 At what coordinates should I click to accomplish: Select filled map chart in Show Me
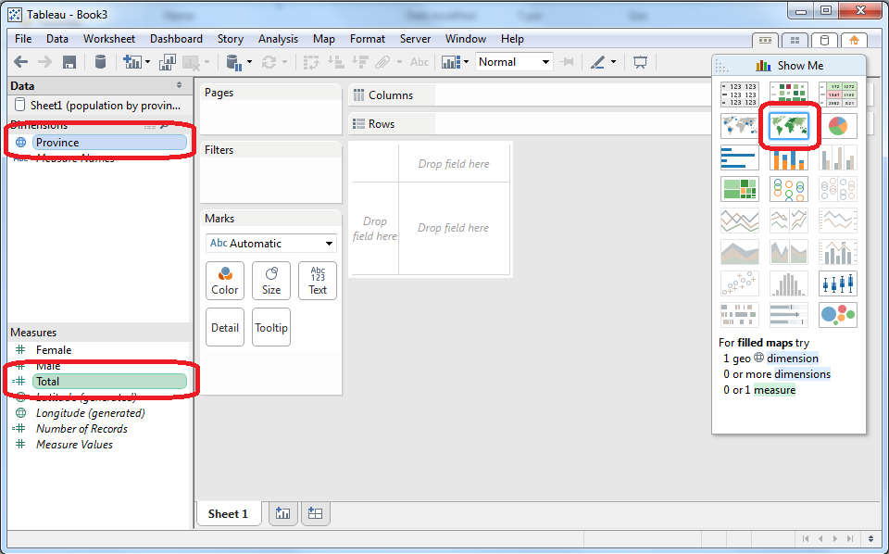(x=789, y=126)
